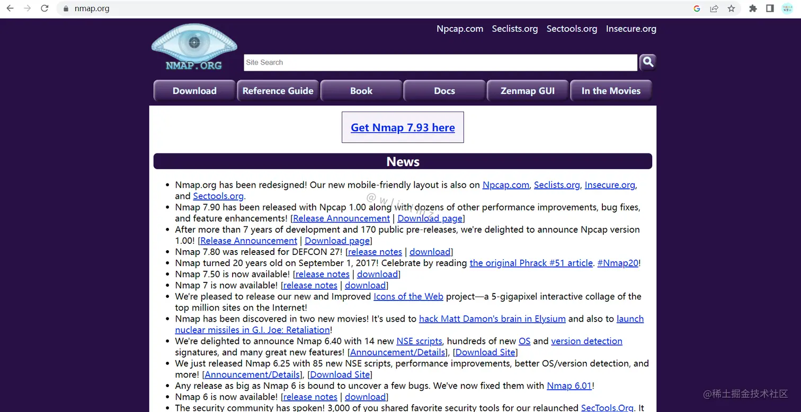Open Insecure.org link in first news item
801x412 pixels.
coord(610,185)
